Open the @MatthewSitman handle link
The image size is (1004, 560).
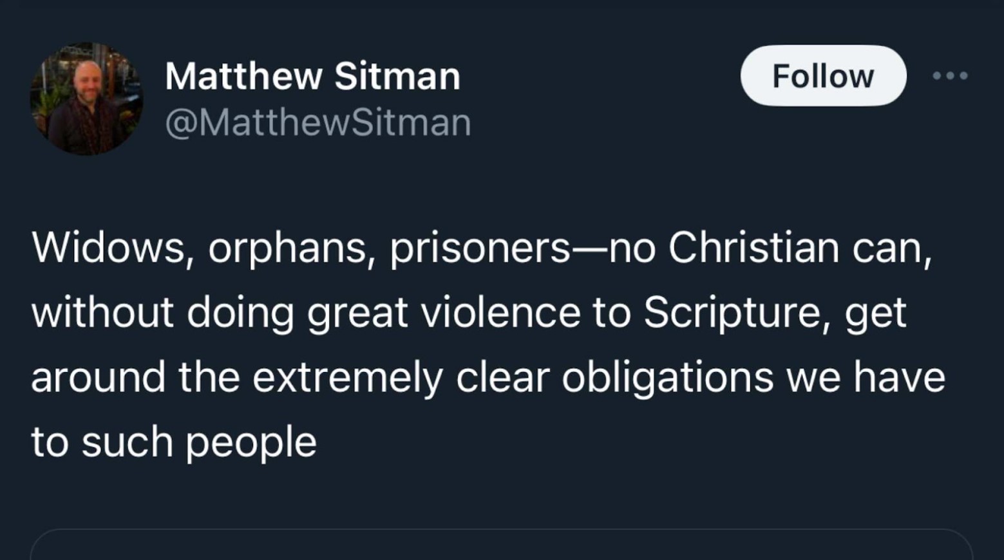pos(318,122)
